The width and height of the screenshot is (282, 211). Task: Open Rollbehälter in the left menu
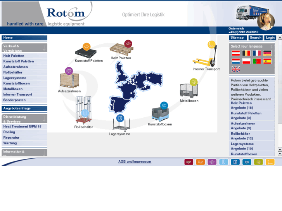pyautogui.click(x=24, y=72)
